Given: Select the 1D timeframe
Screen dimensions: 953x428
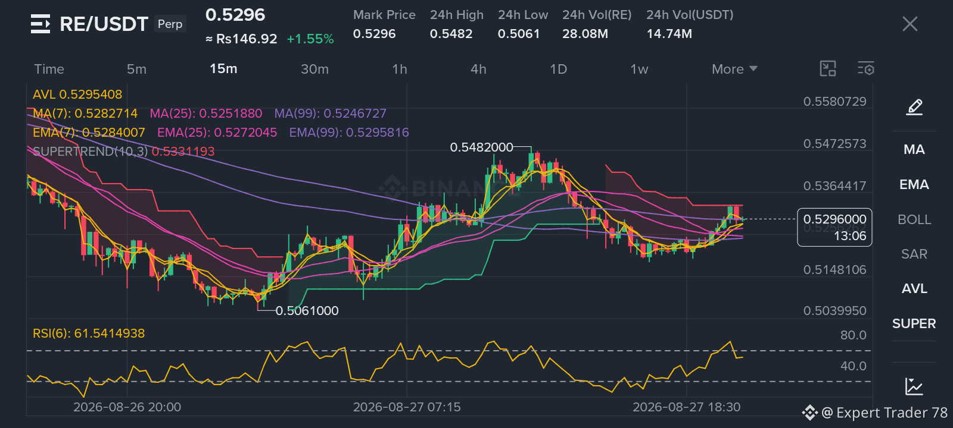Looking at the screenshot, I should [x=558, y=69].
